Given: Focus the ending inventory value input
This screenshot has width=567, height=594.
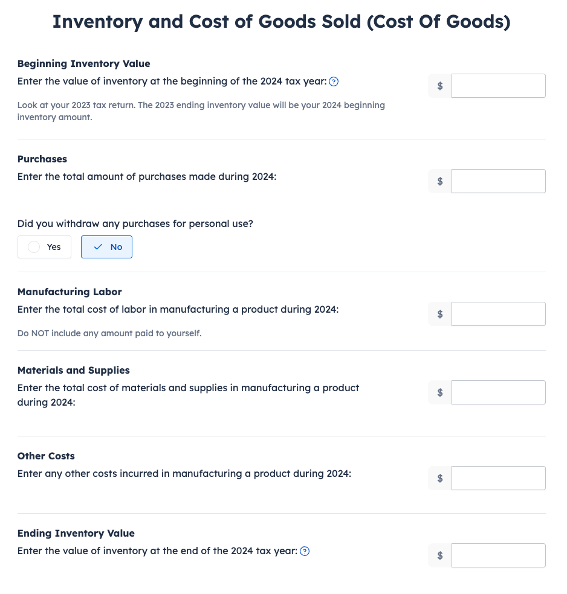Looking at the screenshot, I should point(498,556).
